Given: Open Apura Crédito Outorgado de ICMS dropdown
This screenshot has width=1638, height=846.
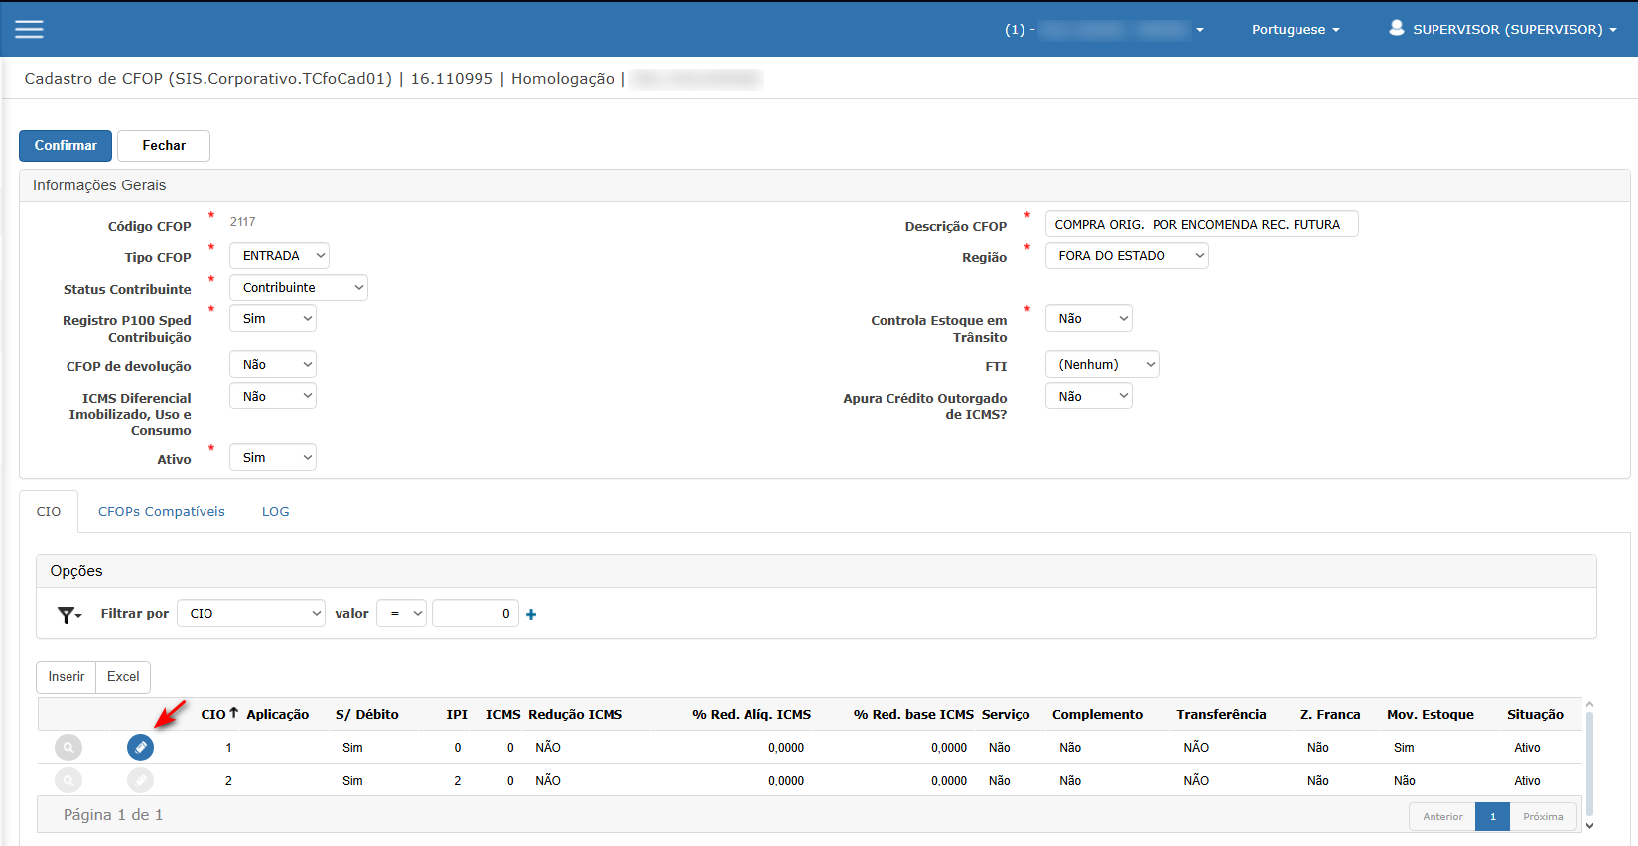Looking at the screenshot, I should [x=1089, y=397].
